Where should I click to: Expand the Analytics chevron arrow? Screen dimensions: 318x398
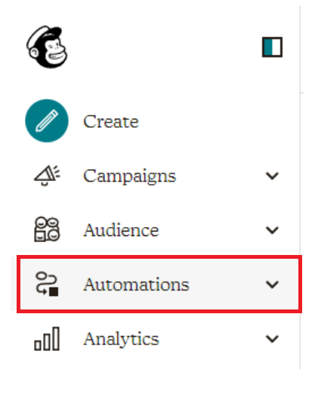272,339
